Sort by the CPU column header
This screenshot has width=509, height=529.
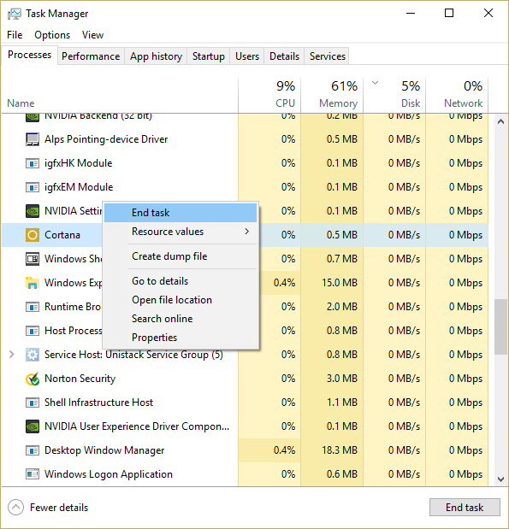[269, 96]
